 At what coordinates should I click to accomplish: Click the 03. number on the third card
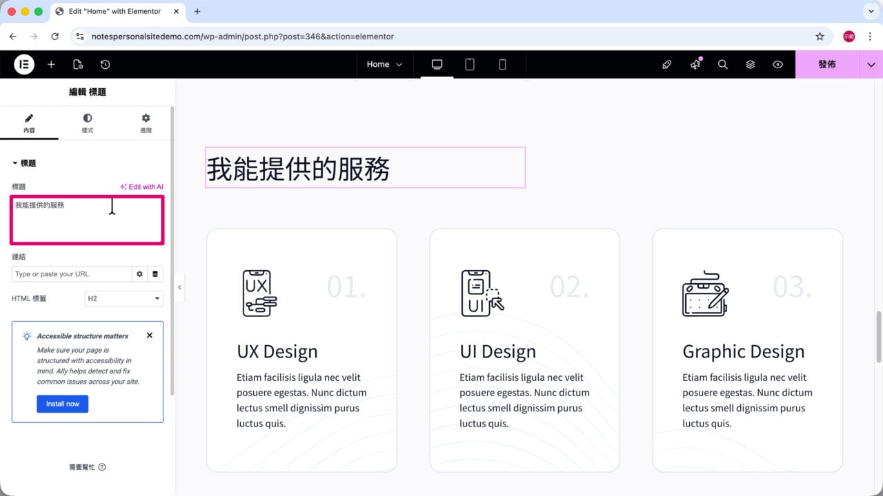point(792,287)
